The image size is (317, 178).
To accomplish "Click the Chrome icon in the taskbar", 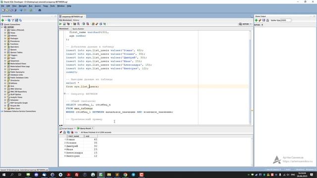I will [125, 175].
